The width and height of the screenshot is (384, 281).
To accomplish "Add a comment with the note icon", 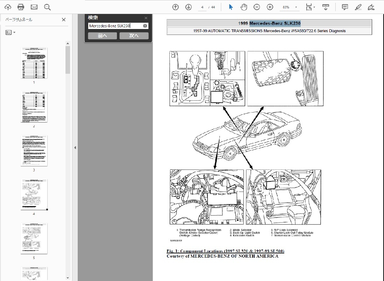I will coord(345,7).
